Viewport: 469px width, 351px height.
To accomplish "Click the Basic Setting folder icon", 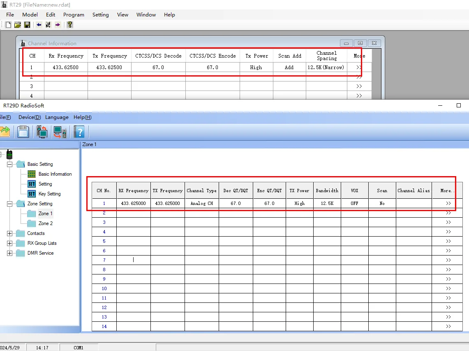I will 21,164.
